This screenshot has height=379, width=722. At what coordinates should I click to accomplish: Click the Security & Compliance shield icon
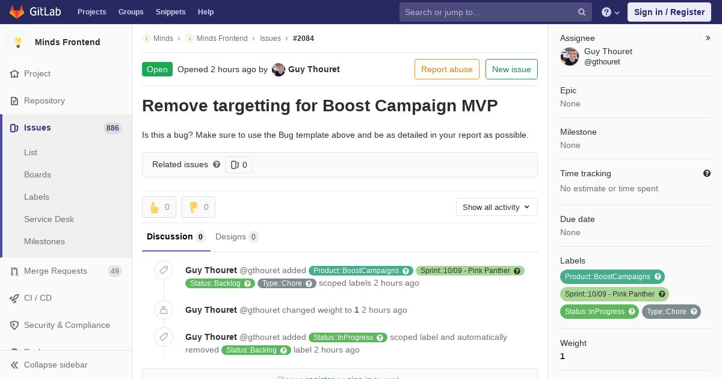click(x=14, y=325)
